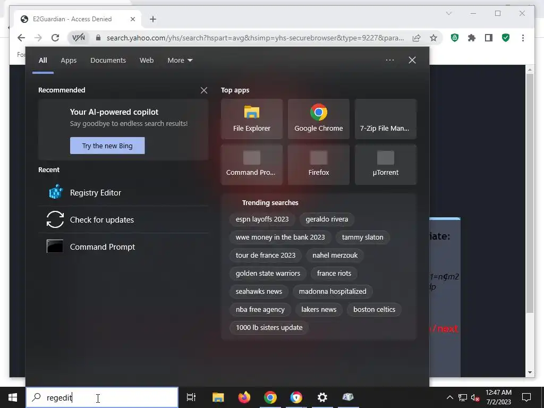Open the green shield extension icon
Screen dimensions: 544x408
pyautogui.click(x=455, y=38)
